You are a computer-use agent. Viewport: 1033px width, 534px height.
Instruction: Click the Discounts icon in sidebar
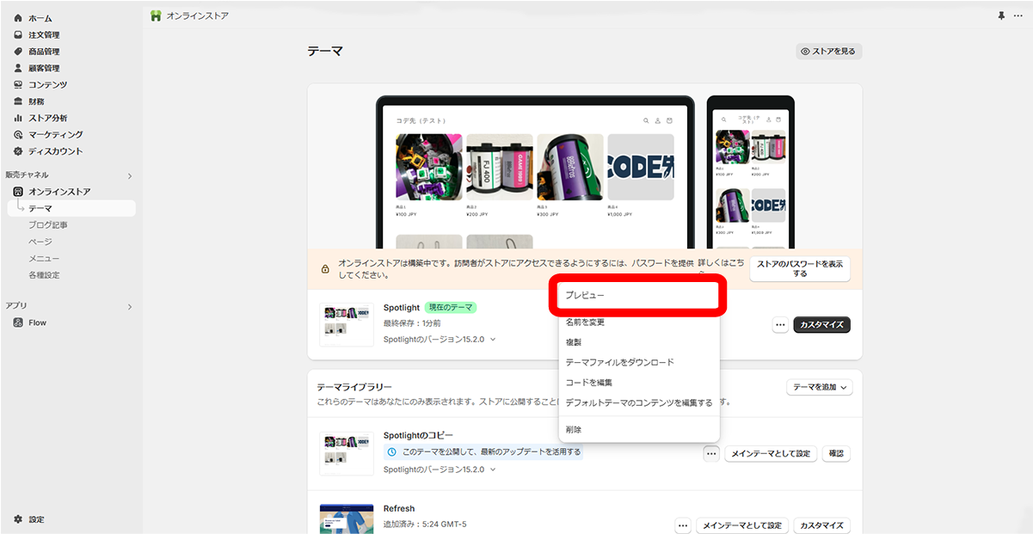tap(18, 151)
